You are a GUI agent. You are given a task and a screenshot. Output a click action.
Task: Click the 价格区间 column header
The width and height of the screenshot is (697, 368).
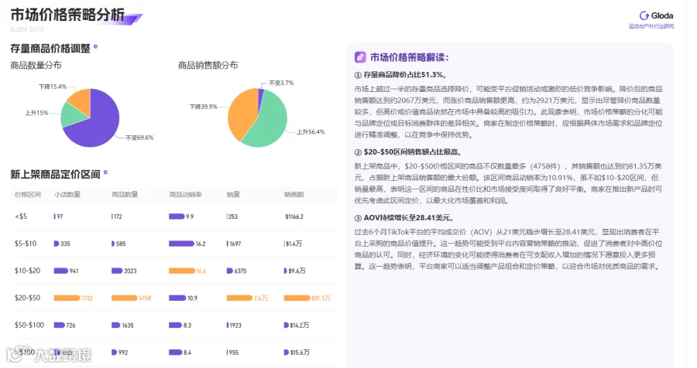coord(28,194)
